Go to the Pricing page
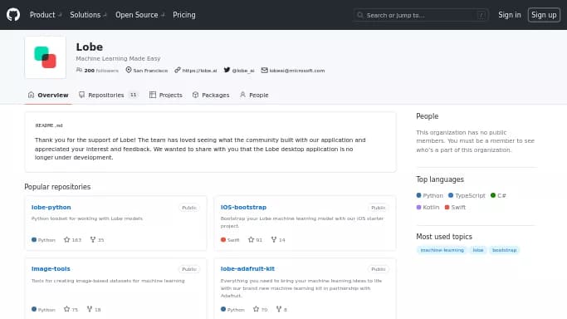Viewport: 567px width, 319px height. [184, 15]
